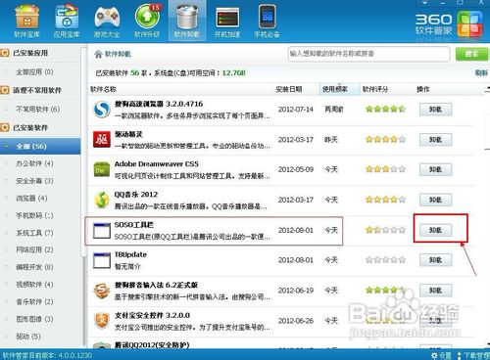Select 浏览器 (4) category
The width and height of the screenshot is (490, 360).
coord(31,198)
